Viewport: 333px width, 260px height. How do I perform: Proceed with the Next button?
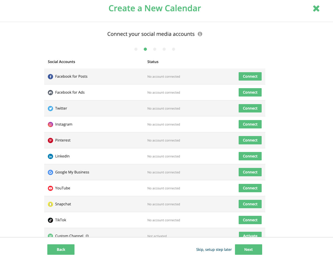pos(248,250)
